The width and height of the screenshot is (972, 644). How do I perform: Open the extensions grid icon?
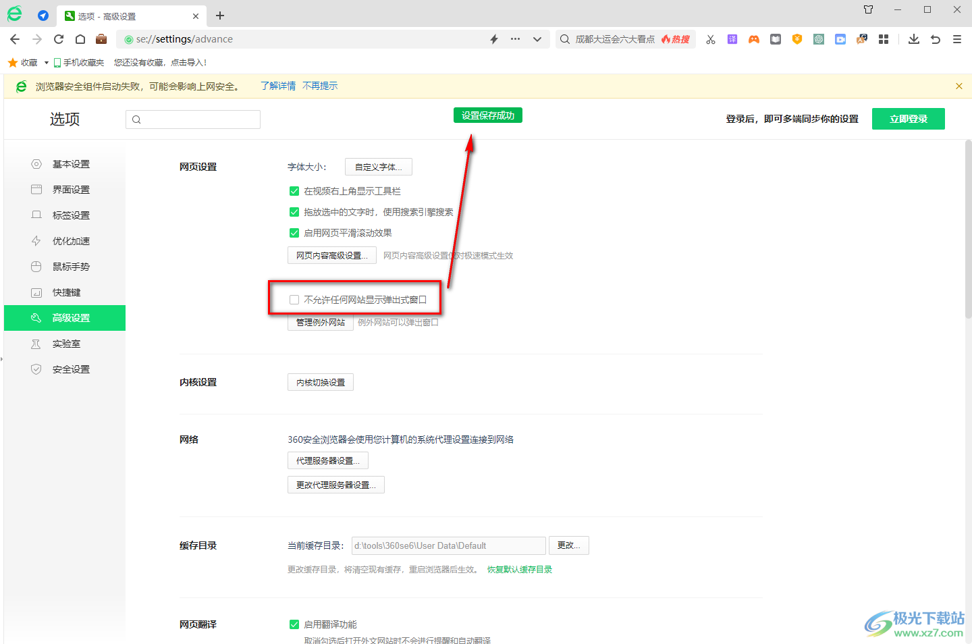[x=884, y=39]
